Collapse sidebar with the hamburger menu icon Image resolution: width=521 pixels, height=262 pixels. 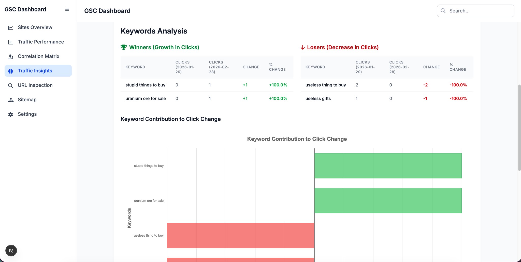(x=67, y=9)
